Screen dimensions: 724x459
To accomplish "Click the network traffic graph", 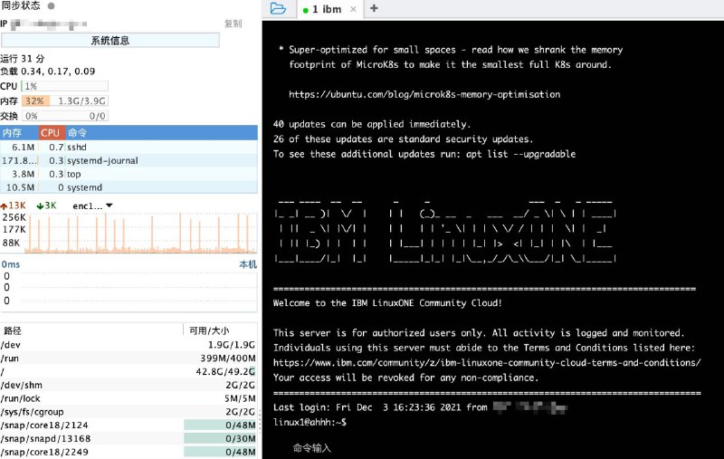I will [x=140, y=234].
